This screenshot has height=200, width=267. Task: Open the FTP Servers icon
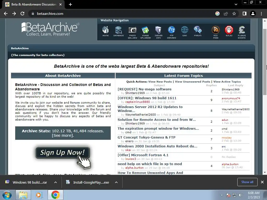tap(172, 33)
